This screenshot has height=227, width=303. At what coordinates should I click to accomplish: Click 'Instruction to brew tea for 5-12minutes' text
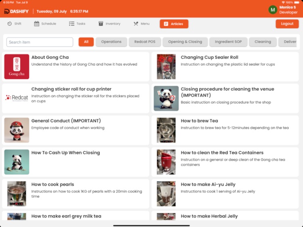tap(235, 128)
